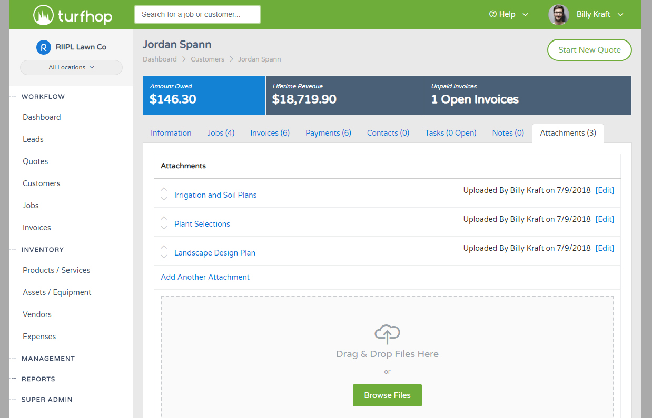Move Irrigation and Soil Plans down
652x418 pixels.
coord(164,199)
